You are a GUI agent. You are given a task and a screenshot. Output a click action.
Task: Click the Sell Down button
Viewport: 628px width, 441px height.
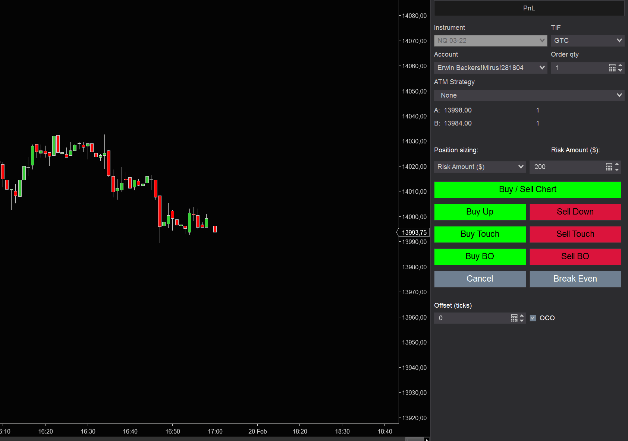(x=575, y=212)
